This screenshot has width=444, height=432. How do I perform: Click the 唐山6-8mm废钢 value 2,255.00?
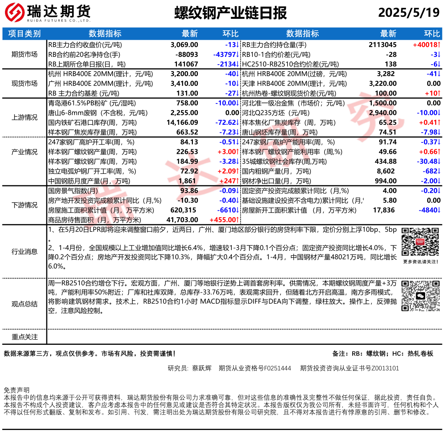point(184,113)
